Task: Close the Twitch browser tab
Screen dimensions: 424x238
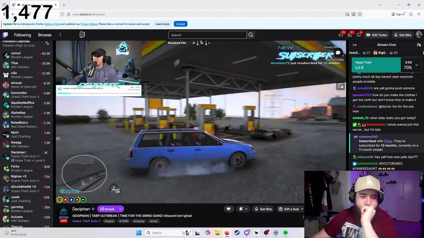Action: [56, 5]
